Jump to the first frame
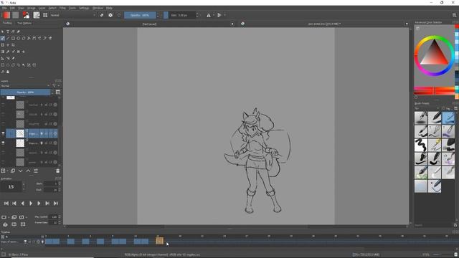 [6, 204]
